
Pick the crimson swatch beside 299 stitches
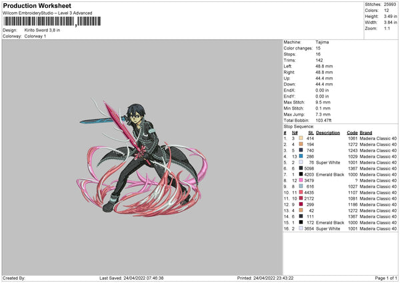301,204
